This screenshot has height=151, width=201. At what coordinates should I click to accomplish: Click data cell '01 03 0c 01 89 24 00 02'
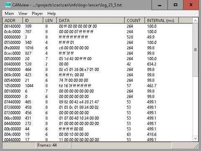pos(79,107)
